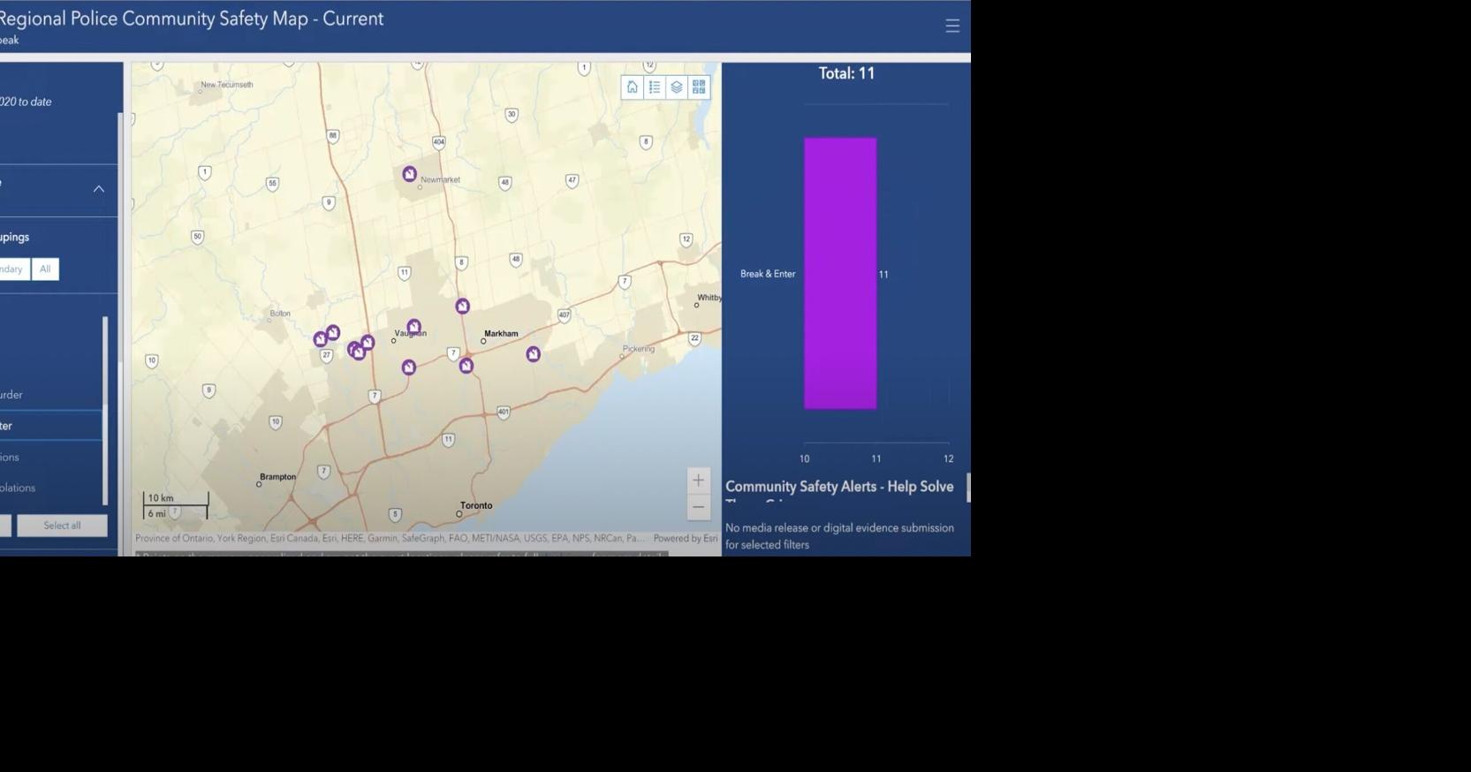This screenshot has width=1471, height=772.
Task: Open the hamburger menu in the header
Action: pyautogui.click(x=952, y=26)
